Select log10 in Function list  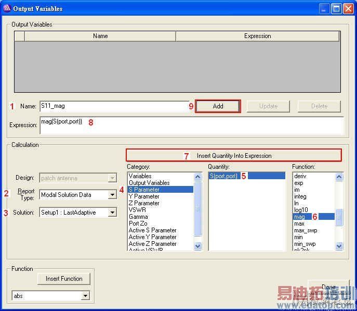pyautogui.click(x=314, y=210)
